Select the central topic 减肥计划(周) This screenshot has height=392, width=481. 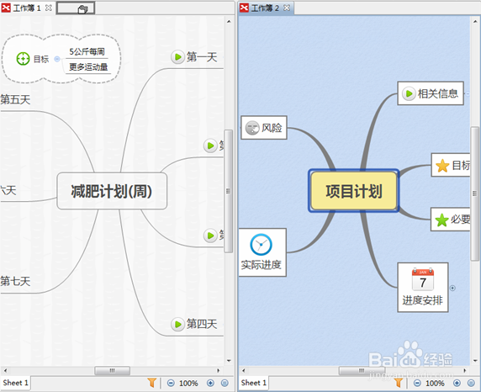point(112,191)
